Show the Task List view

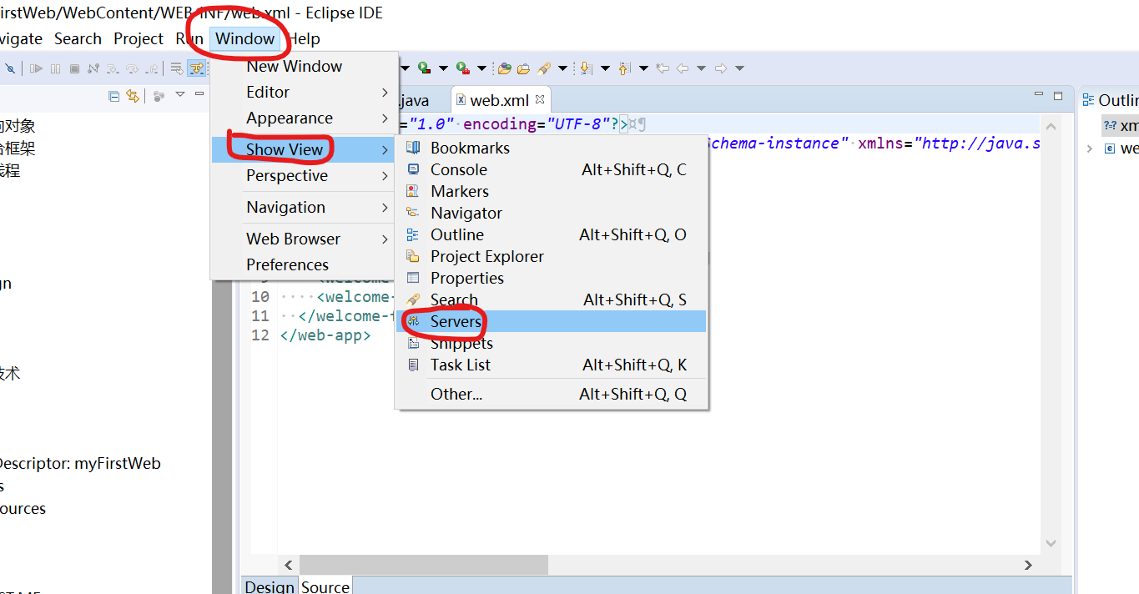pyautogui.click(x=552, y=365)
